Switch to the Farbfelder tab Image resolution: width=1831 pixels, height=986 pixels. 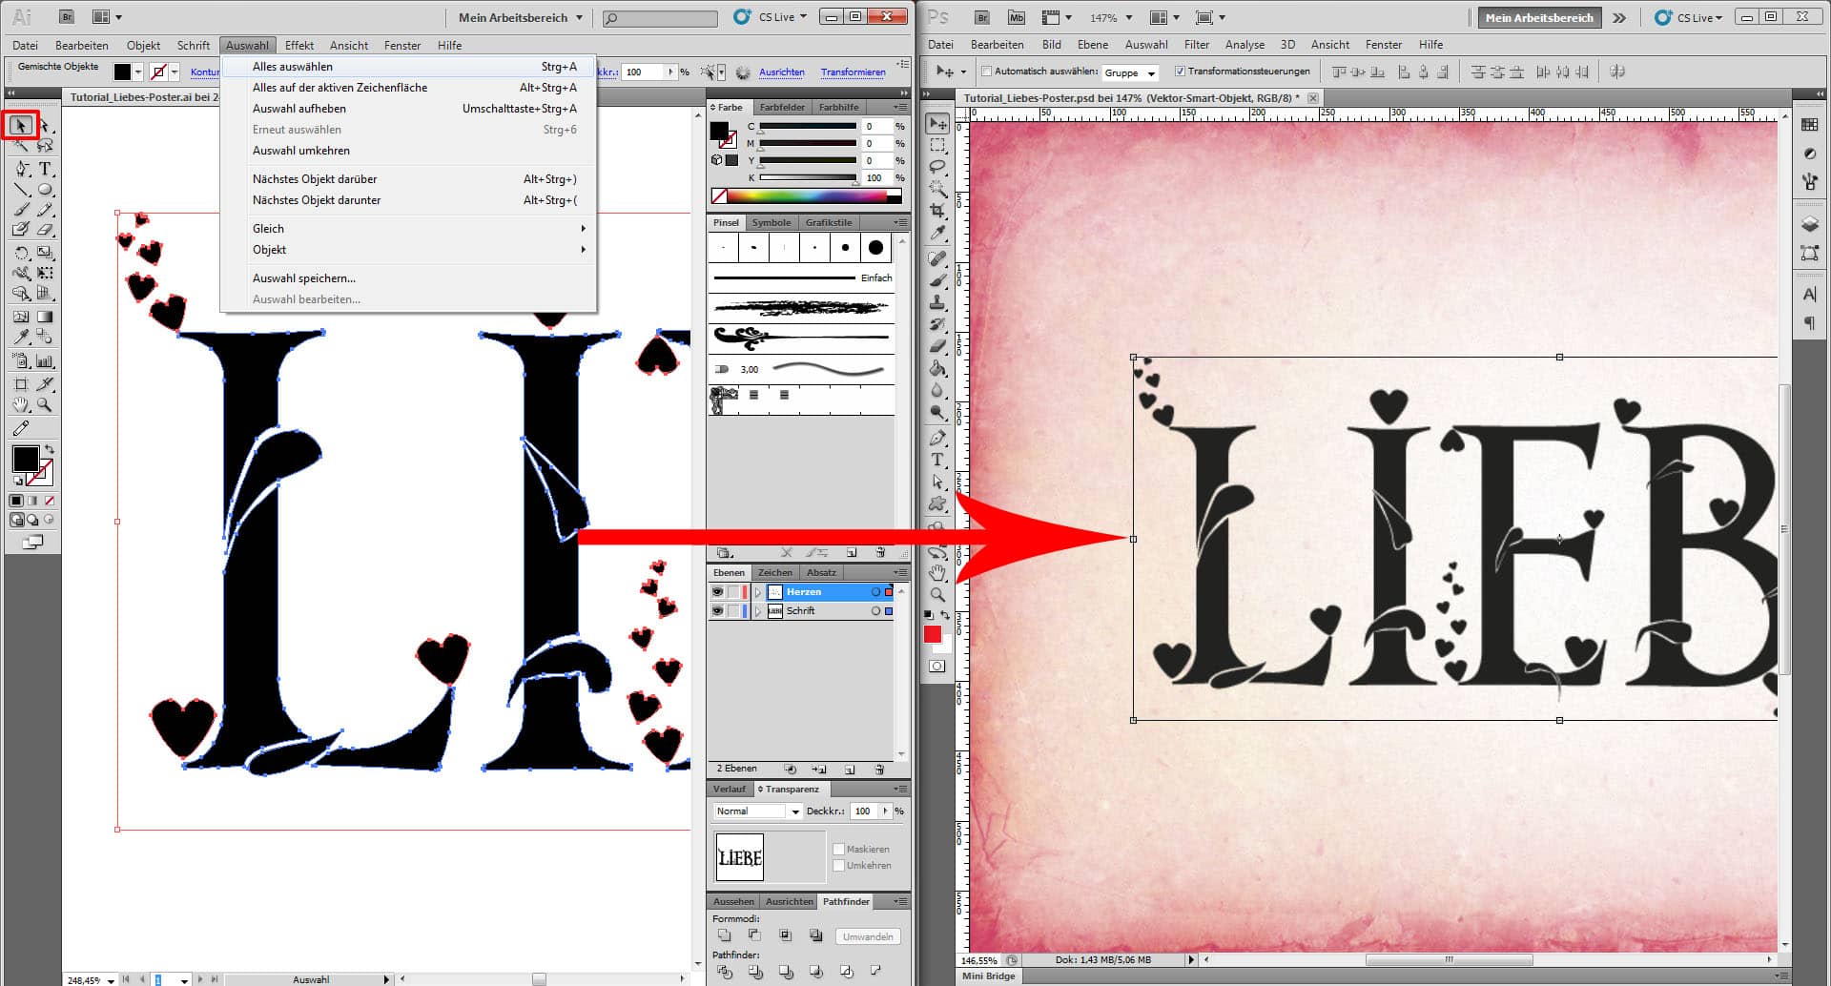coord(782,107)
